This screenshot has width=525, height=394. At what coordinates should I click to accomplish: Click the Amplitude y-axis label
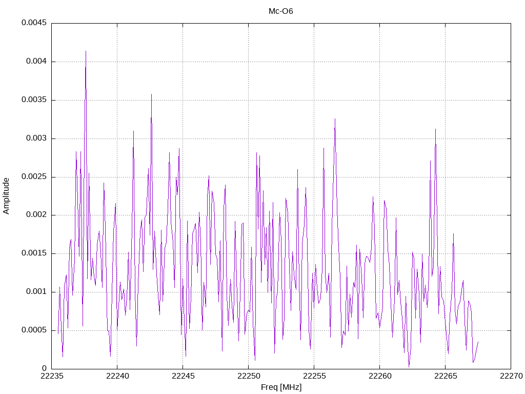point(6,196)
